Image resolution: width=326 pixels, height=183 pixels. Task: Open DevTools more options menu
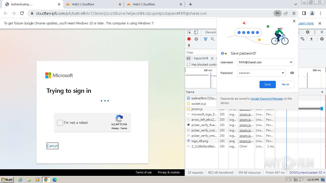click(315, 32)
